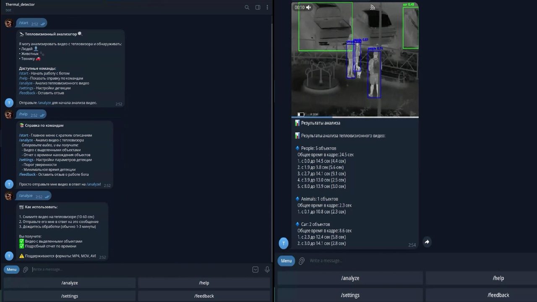Click /settings keyboard button in left window
Screen dimensions: 537x302
coord(70,296)
